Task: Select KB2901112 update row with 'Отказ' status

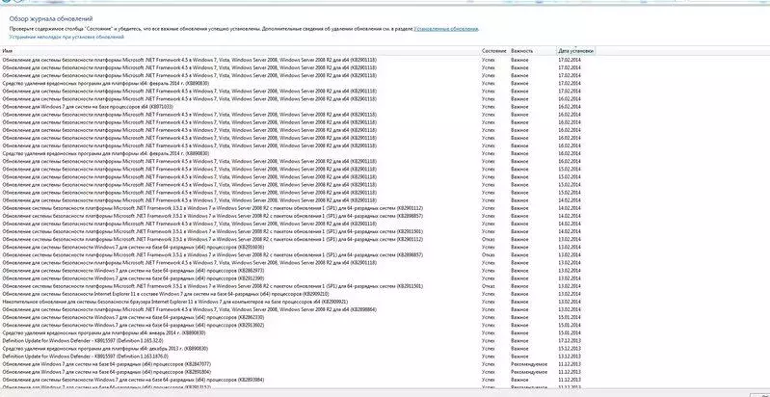Action: (x=298, y=239)
